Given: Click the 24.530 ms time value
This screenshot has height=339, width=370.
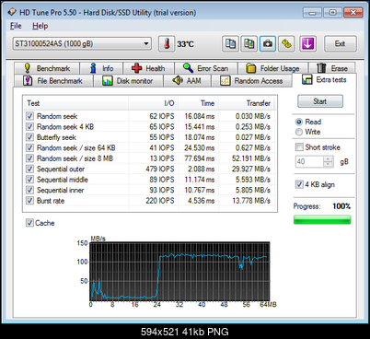Looking at the screenshot, I should 200,147.
